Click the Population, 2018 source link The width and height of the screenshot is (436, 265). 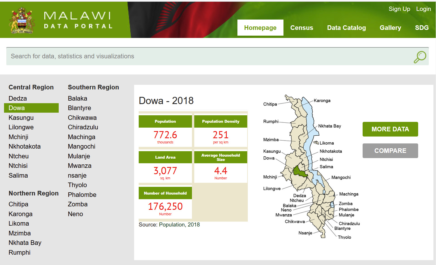[x=179, y=224]
